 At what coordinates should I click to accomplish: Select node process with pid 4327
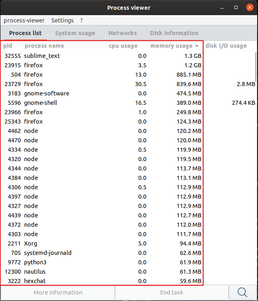click(x=129, y=206)
